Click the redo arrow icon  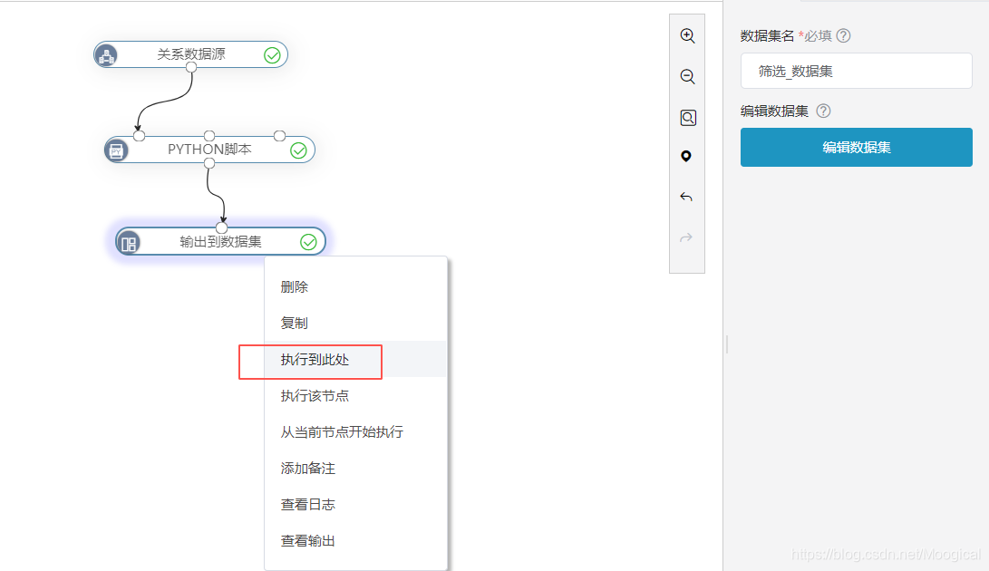(x=686, y=237)
